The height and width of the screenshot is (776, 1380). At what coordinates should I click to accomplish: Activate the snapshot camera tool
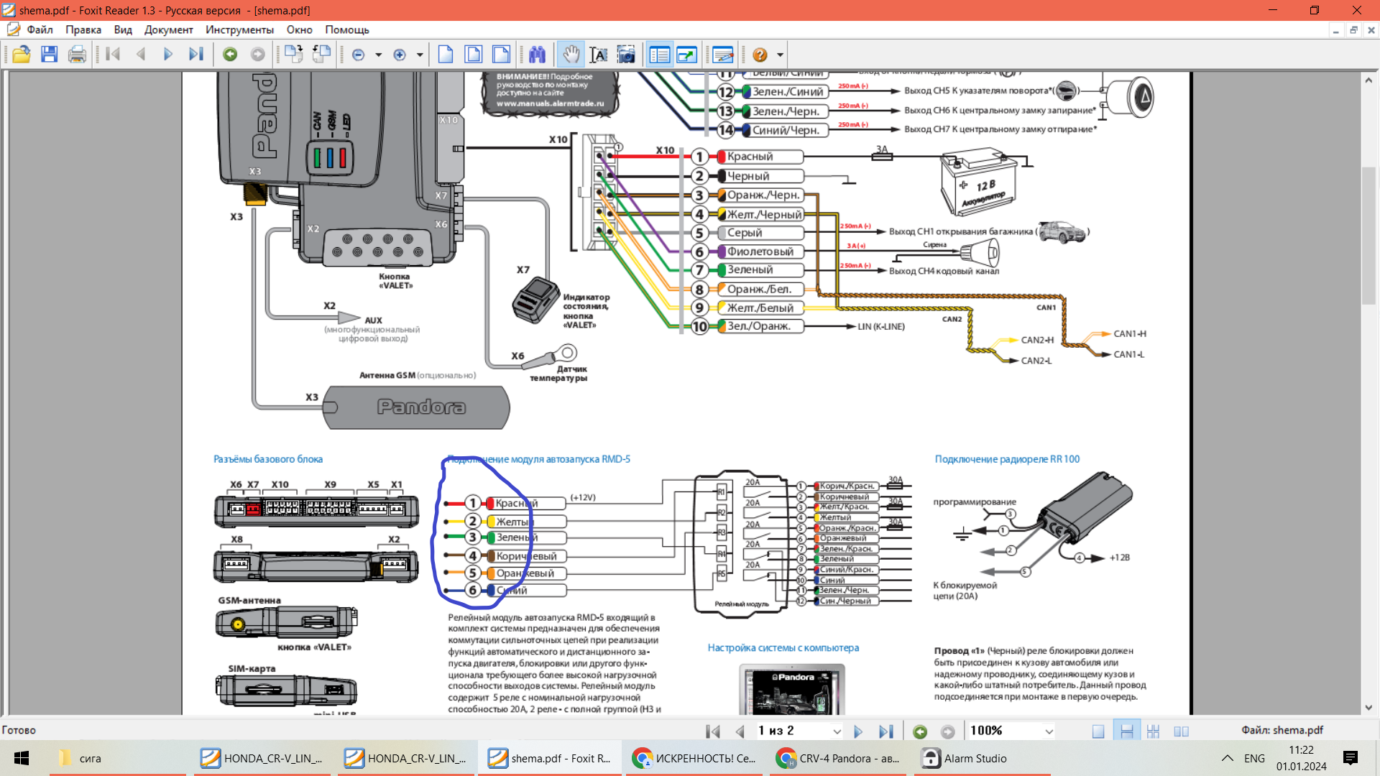(626, 55)
